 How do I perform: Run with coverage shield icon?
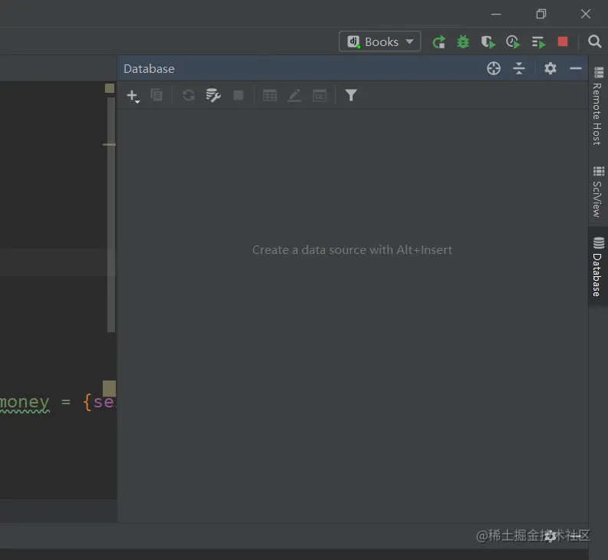click(488, 42)
